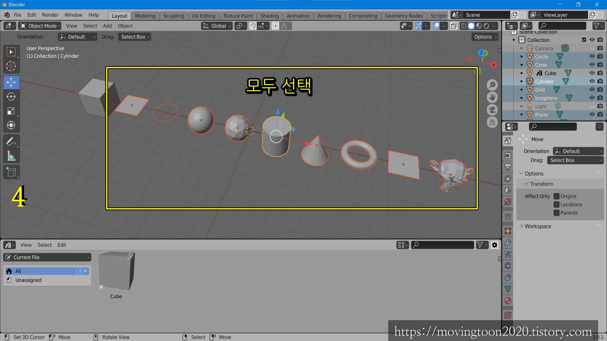607x341 pixels.
Task: Open the Texture properties checker tab
Action: click(x=508, y=315)
